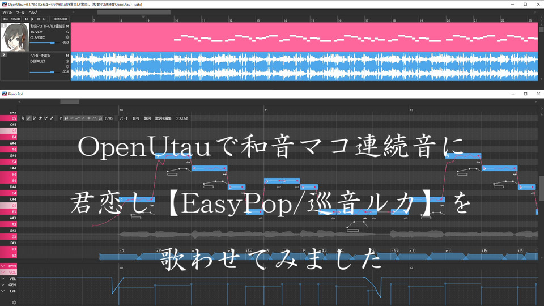Open the デフォルト menu in Piano Roll
The width and height of the screenshot is (544, 306).
tap(182, 118)
